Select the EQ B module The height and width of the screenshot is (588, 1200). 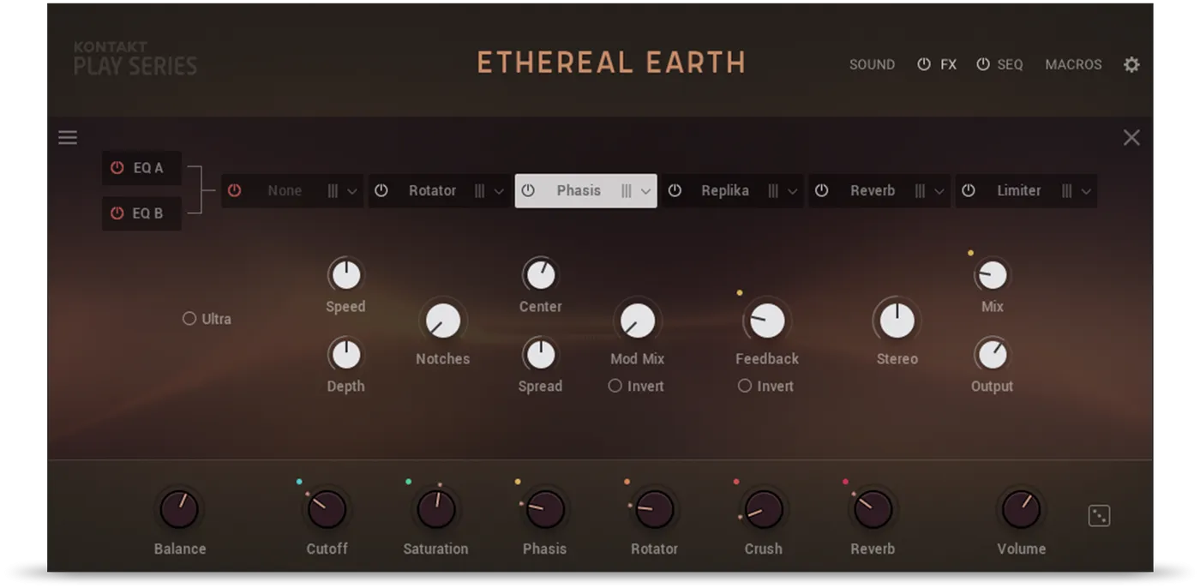tap(141, 213)
